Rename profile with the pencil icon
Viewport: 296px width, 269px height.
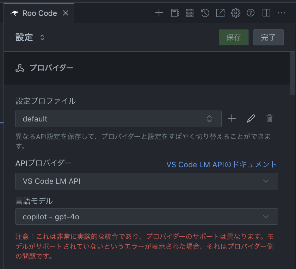(x=251, y=118)
